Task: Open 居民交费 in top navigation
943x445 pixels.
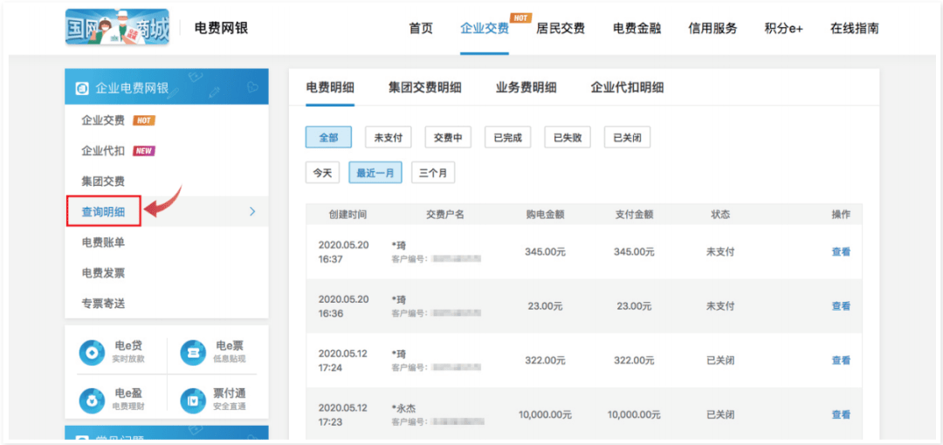Action: (561, 28)
